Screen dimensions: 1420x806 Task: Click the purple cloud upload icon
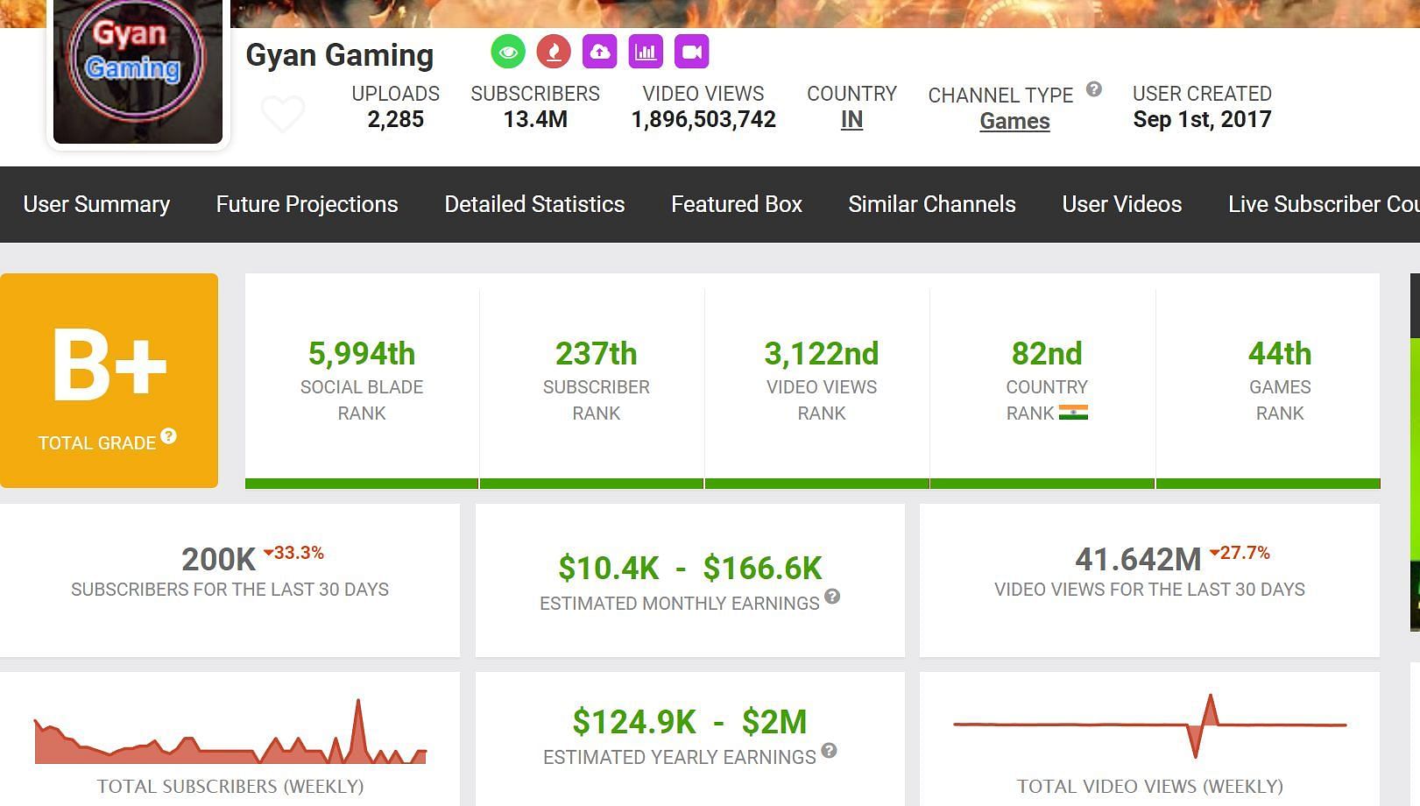click(x=599, y=52)
